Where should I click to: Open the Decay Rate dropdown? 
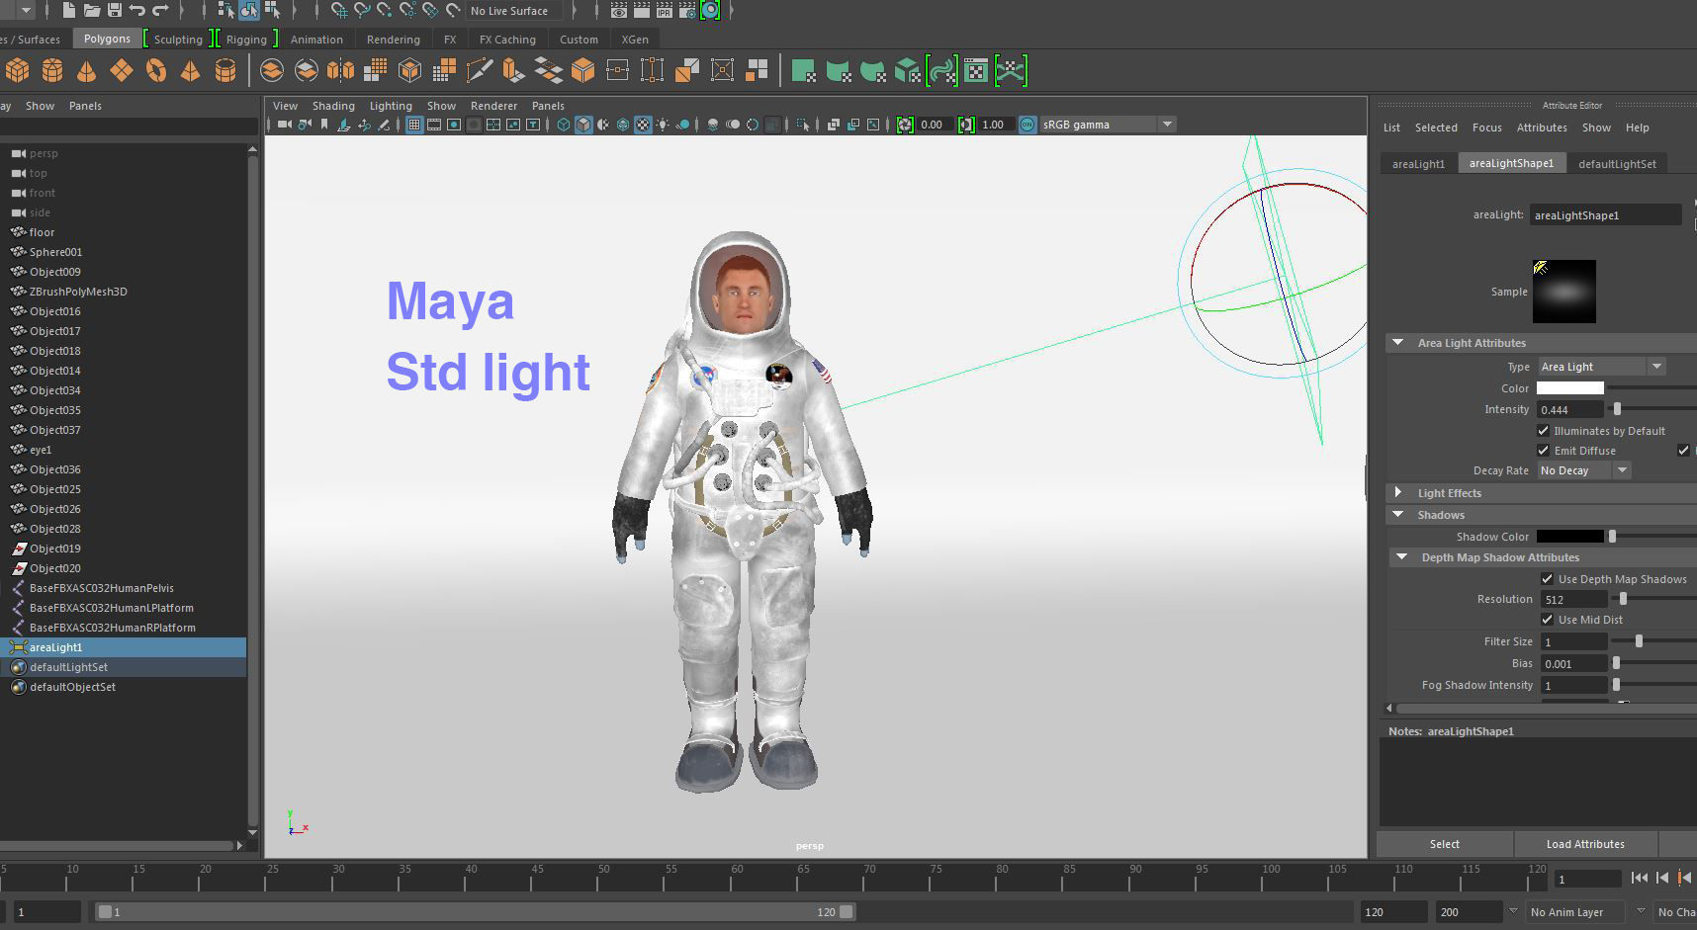coord(1584,470)
